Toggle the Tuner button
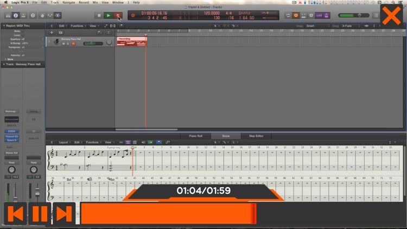407x229 pixels. point(303,16)
